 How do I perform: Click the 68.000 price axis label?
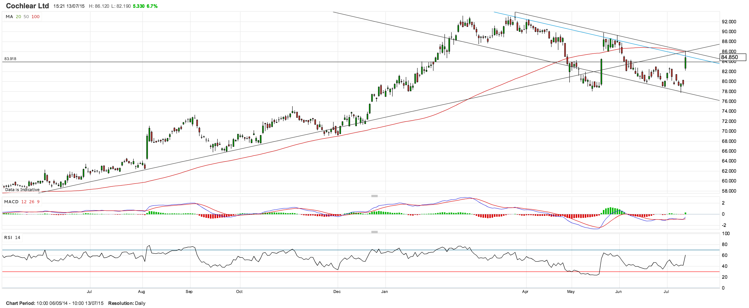[729, 141]
